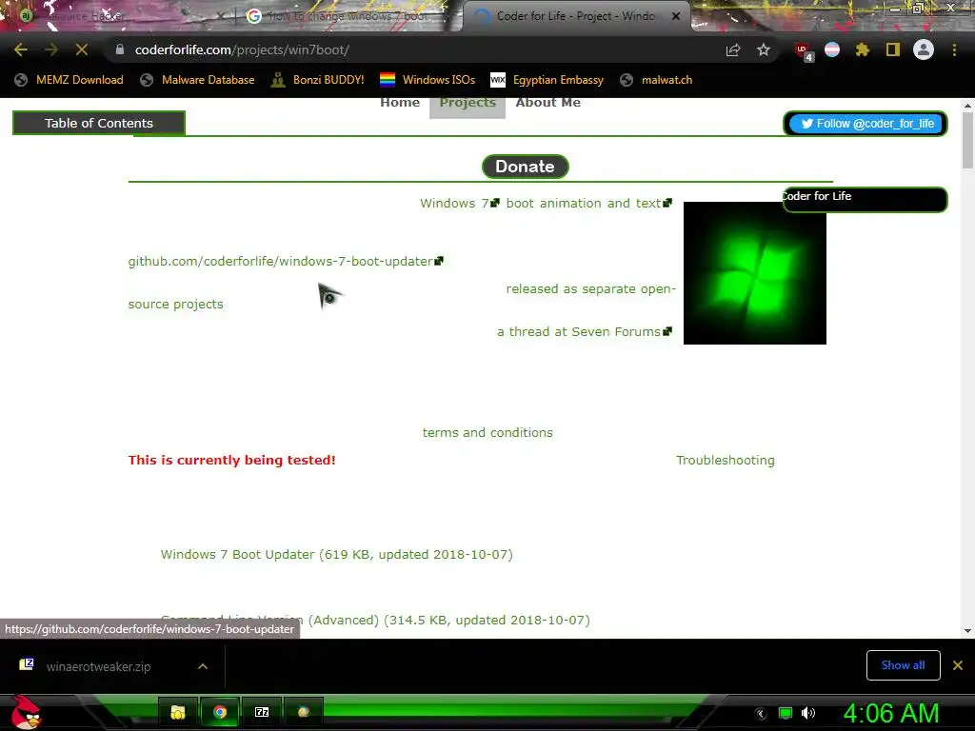The image size is (975, 731).
Task: View site information via the padlock icon
Action: 120,49
